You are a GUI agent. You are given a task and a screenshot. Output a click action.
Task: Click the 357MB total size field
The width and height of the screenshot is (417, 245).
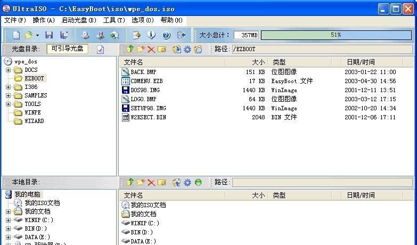246,35
